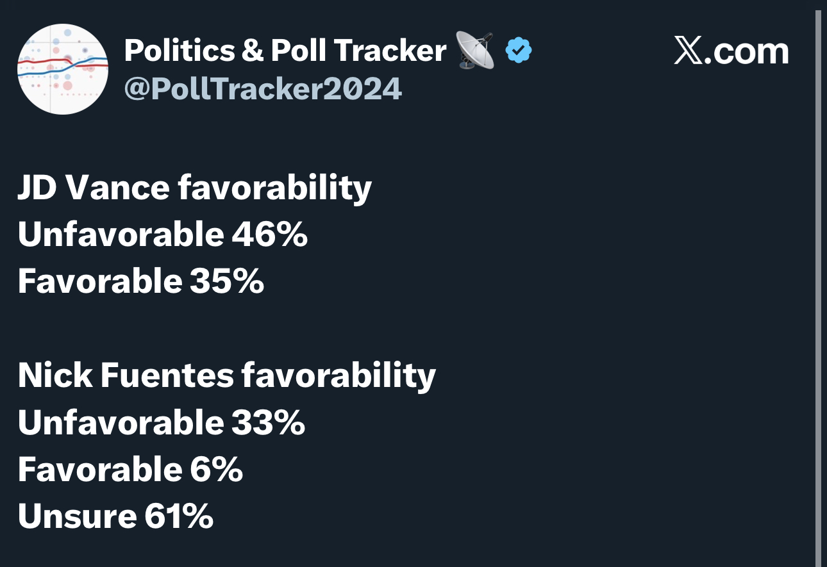Image resolution: width=827 pixels, height=567 pixels.
Task: Click the 𝕏 glyph of the X.com logo
Action: [689, 51]
